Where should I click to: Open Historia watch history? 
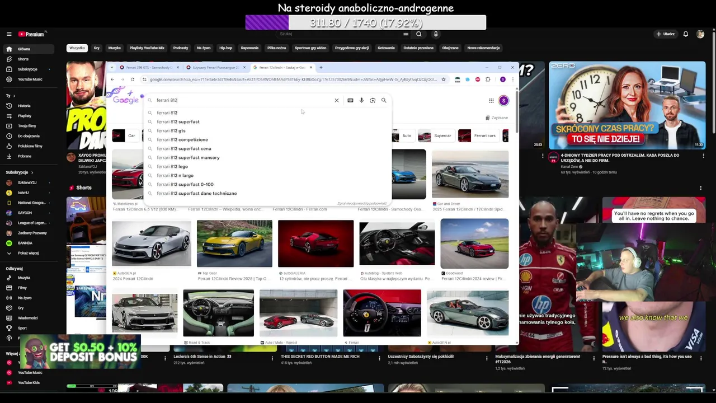tap(30, 106)
